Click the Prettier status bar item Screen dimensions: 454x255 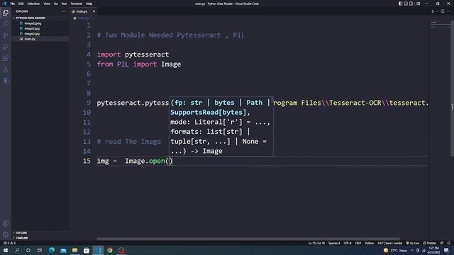[430, 243]
